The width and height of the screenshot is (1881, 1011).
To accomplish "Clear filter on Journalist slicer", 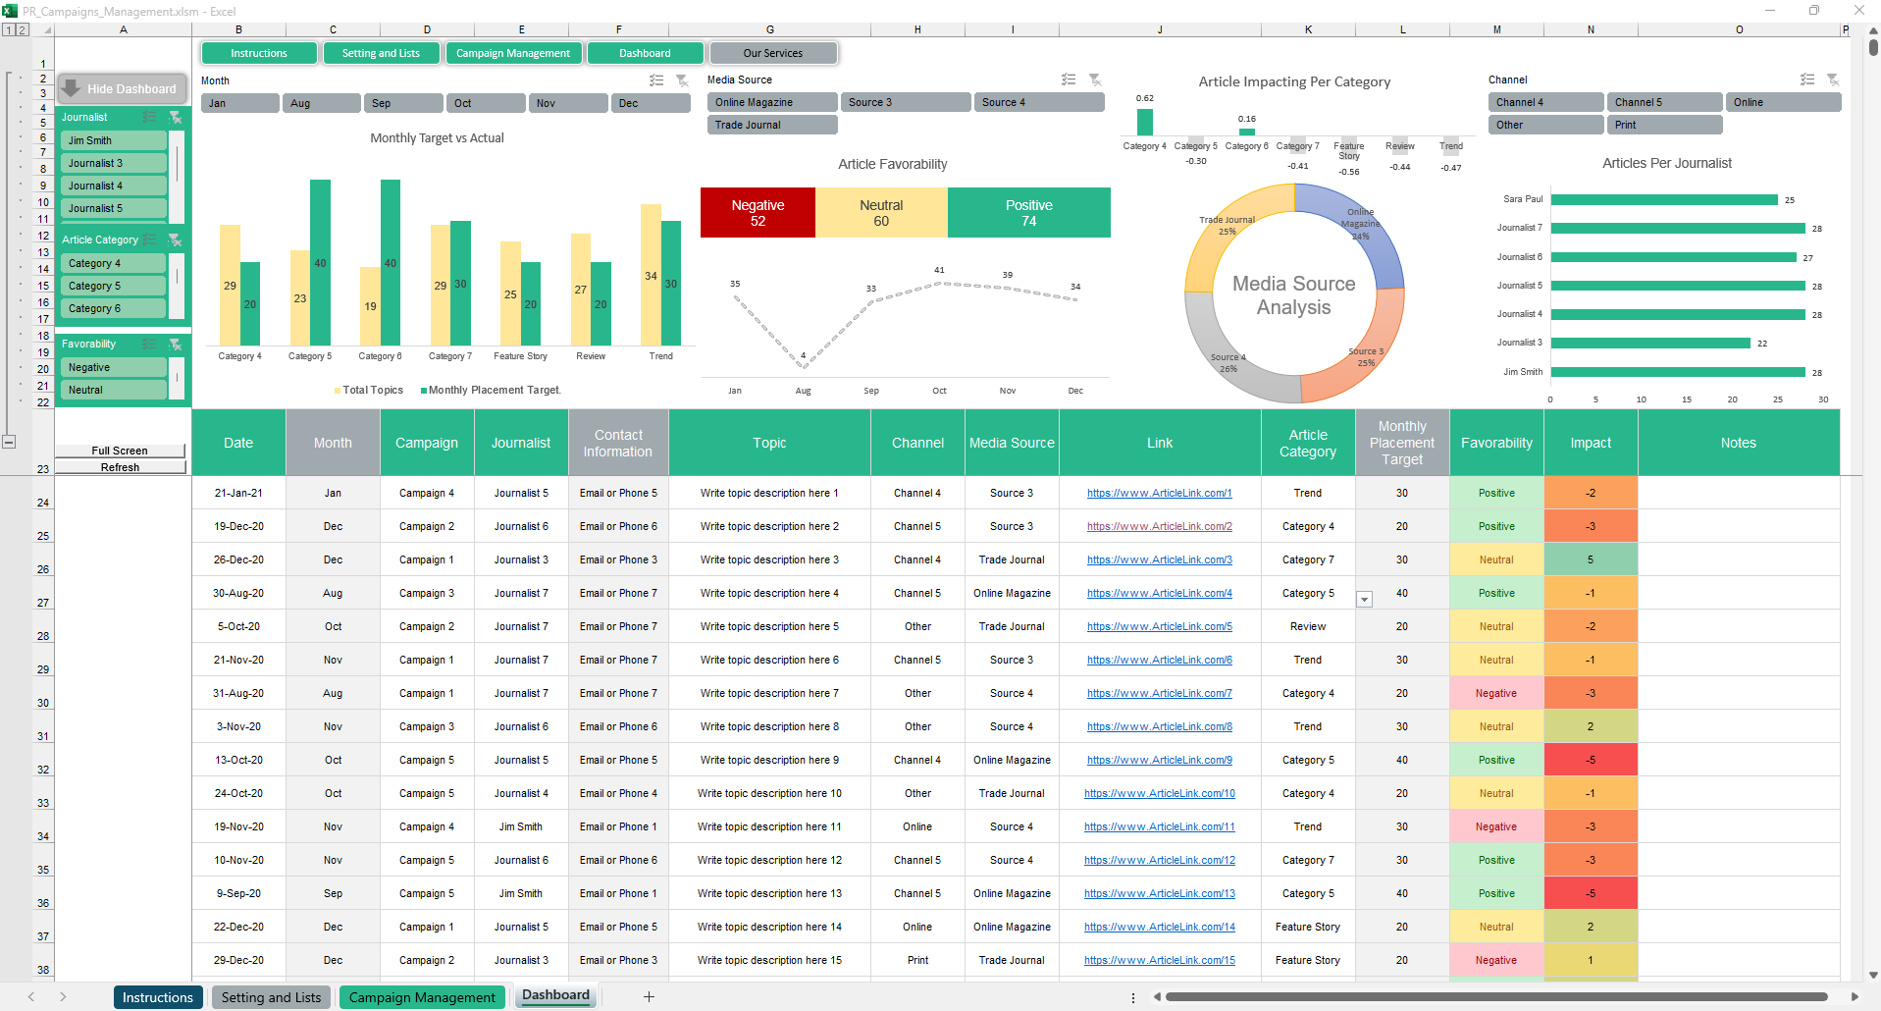I will tap(176, 117).
